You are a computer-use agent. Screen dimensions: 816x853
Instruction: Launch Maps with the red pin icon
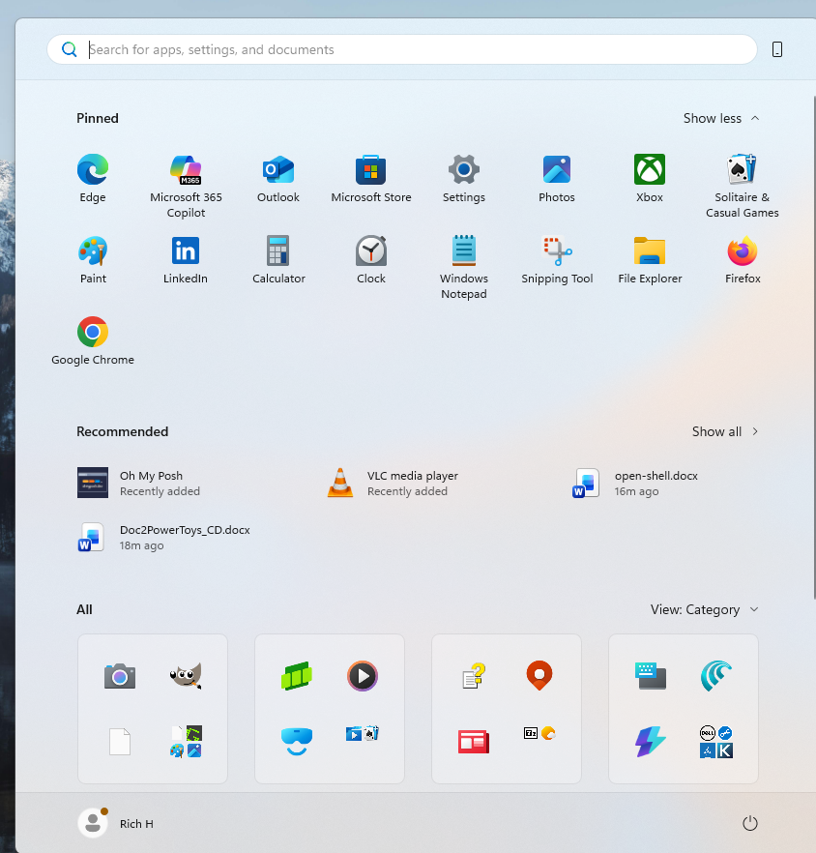pos(539,675)
